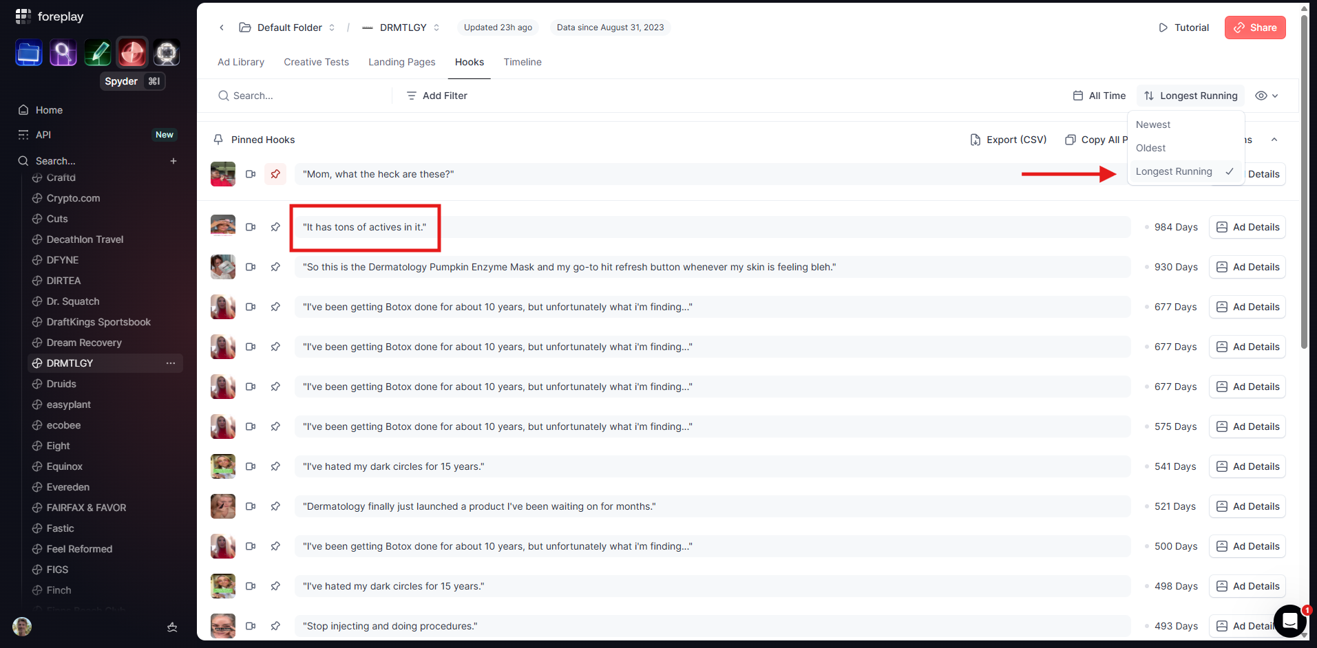This screenshot has height=648, width=1317.
Task: Switch to Creative Tests tab
Action: (316, 62)
